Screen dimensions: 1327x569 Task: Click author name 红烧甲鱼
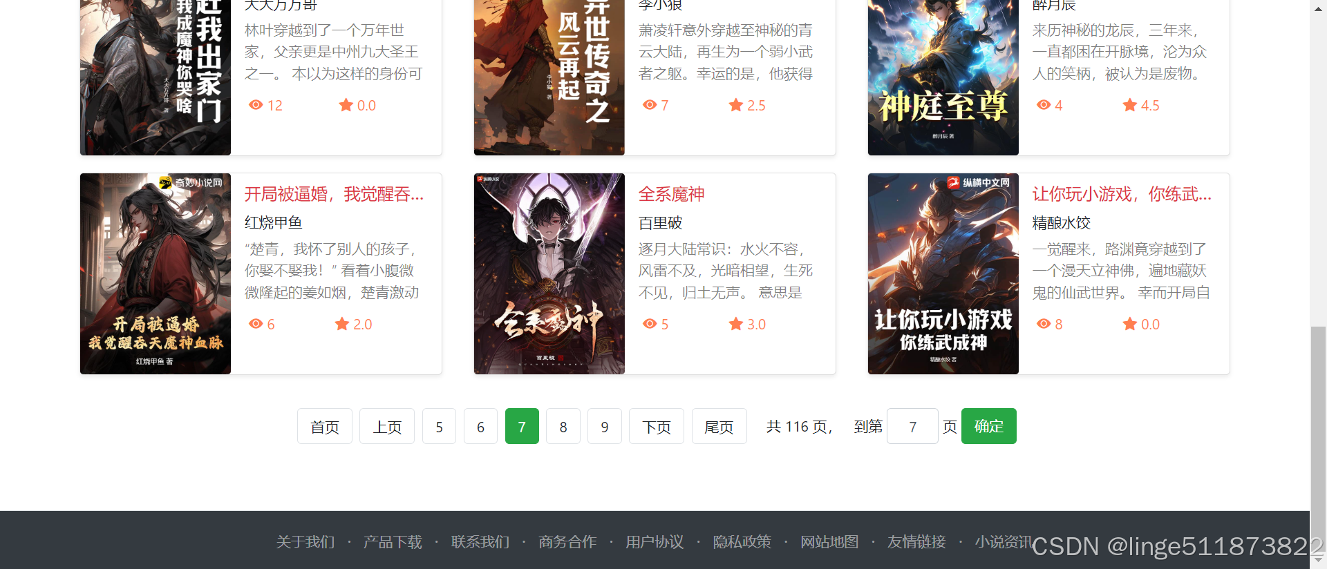pyautogui.click(x=274, y=222)
